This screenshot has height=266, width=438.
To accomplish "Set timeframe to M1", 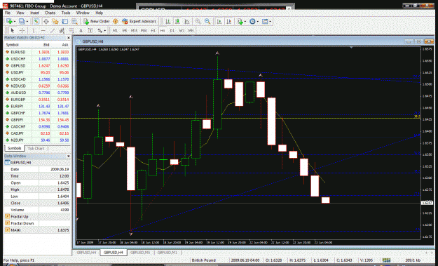I will [x=115, y=30].
